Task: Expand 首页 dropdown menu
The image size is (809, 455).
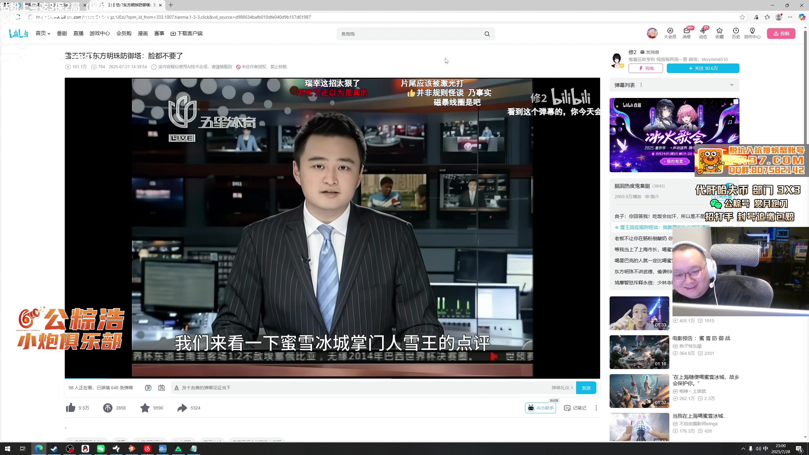Action: tap(43, 33)
